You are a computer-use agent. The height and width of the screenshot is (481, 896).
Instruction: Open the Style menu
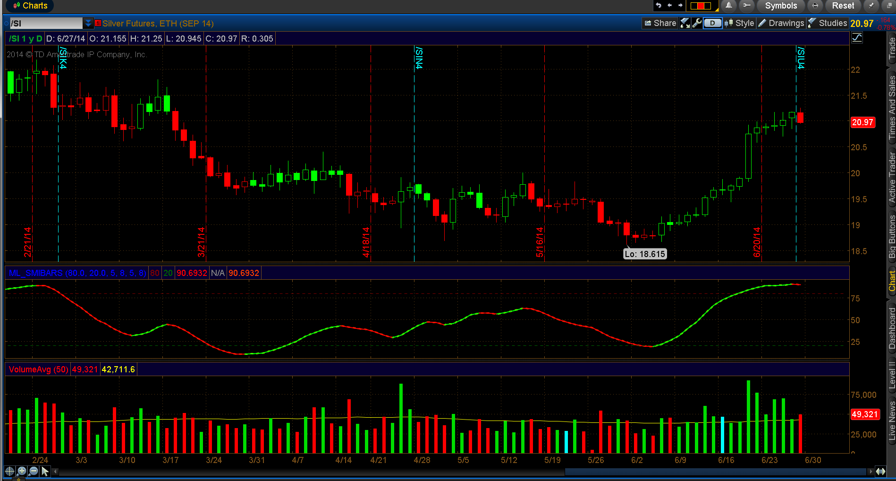coord(739,23)
